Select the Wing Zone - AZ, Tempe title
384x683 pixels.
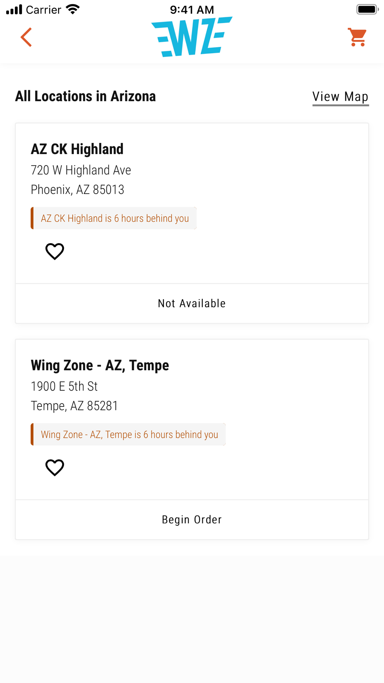point(100,365)
